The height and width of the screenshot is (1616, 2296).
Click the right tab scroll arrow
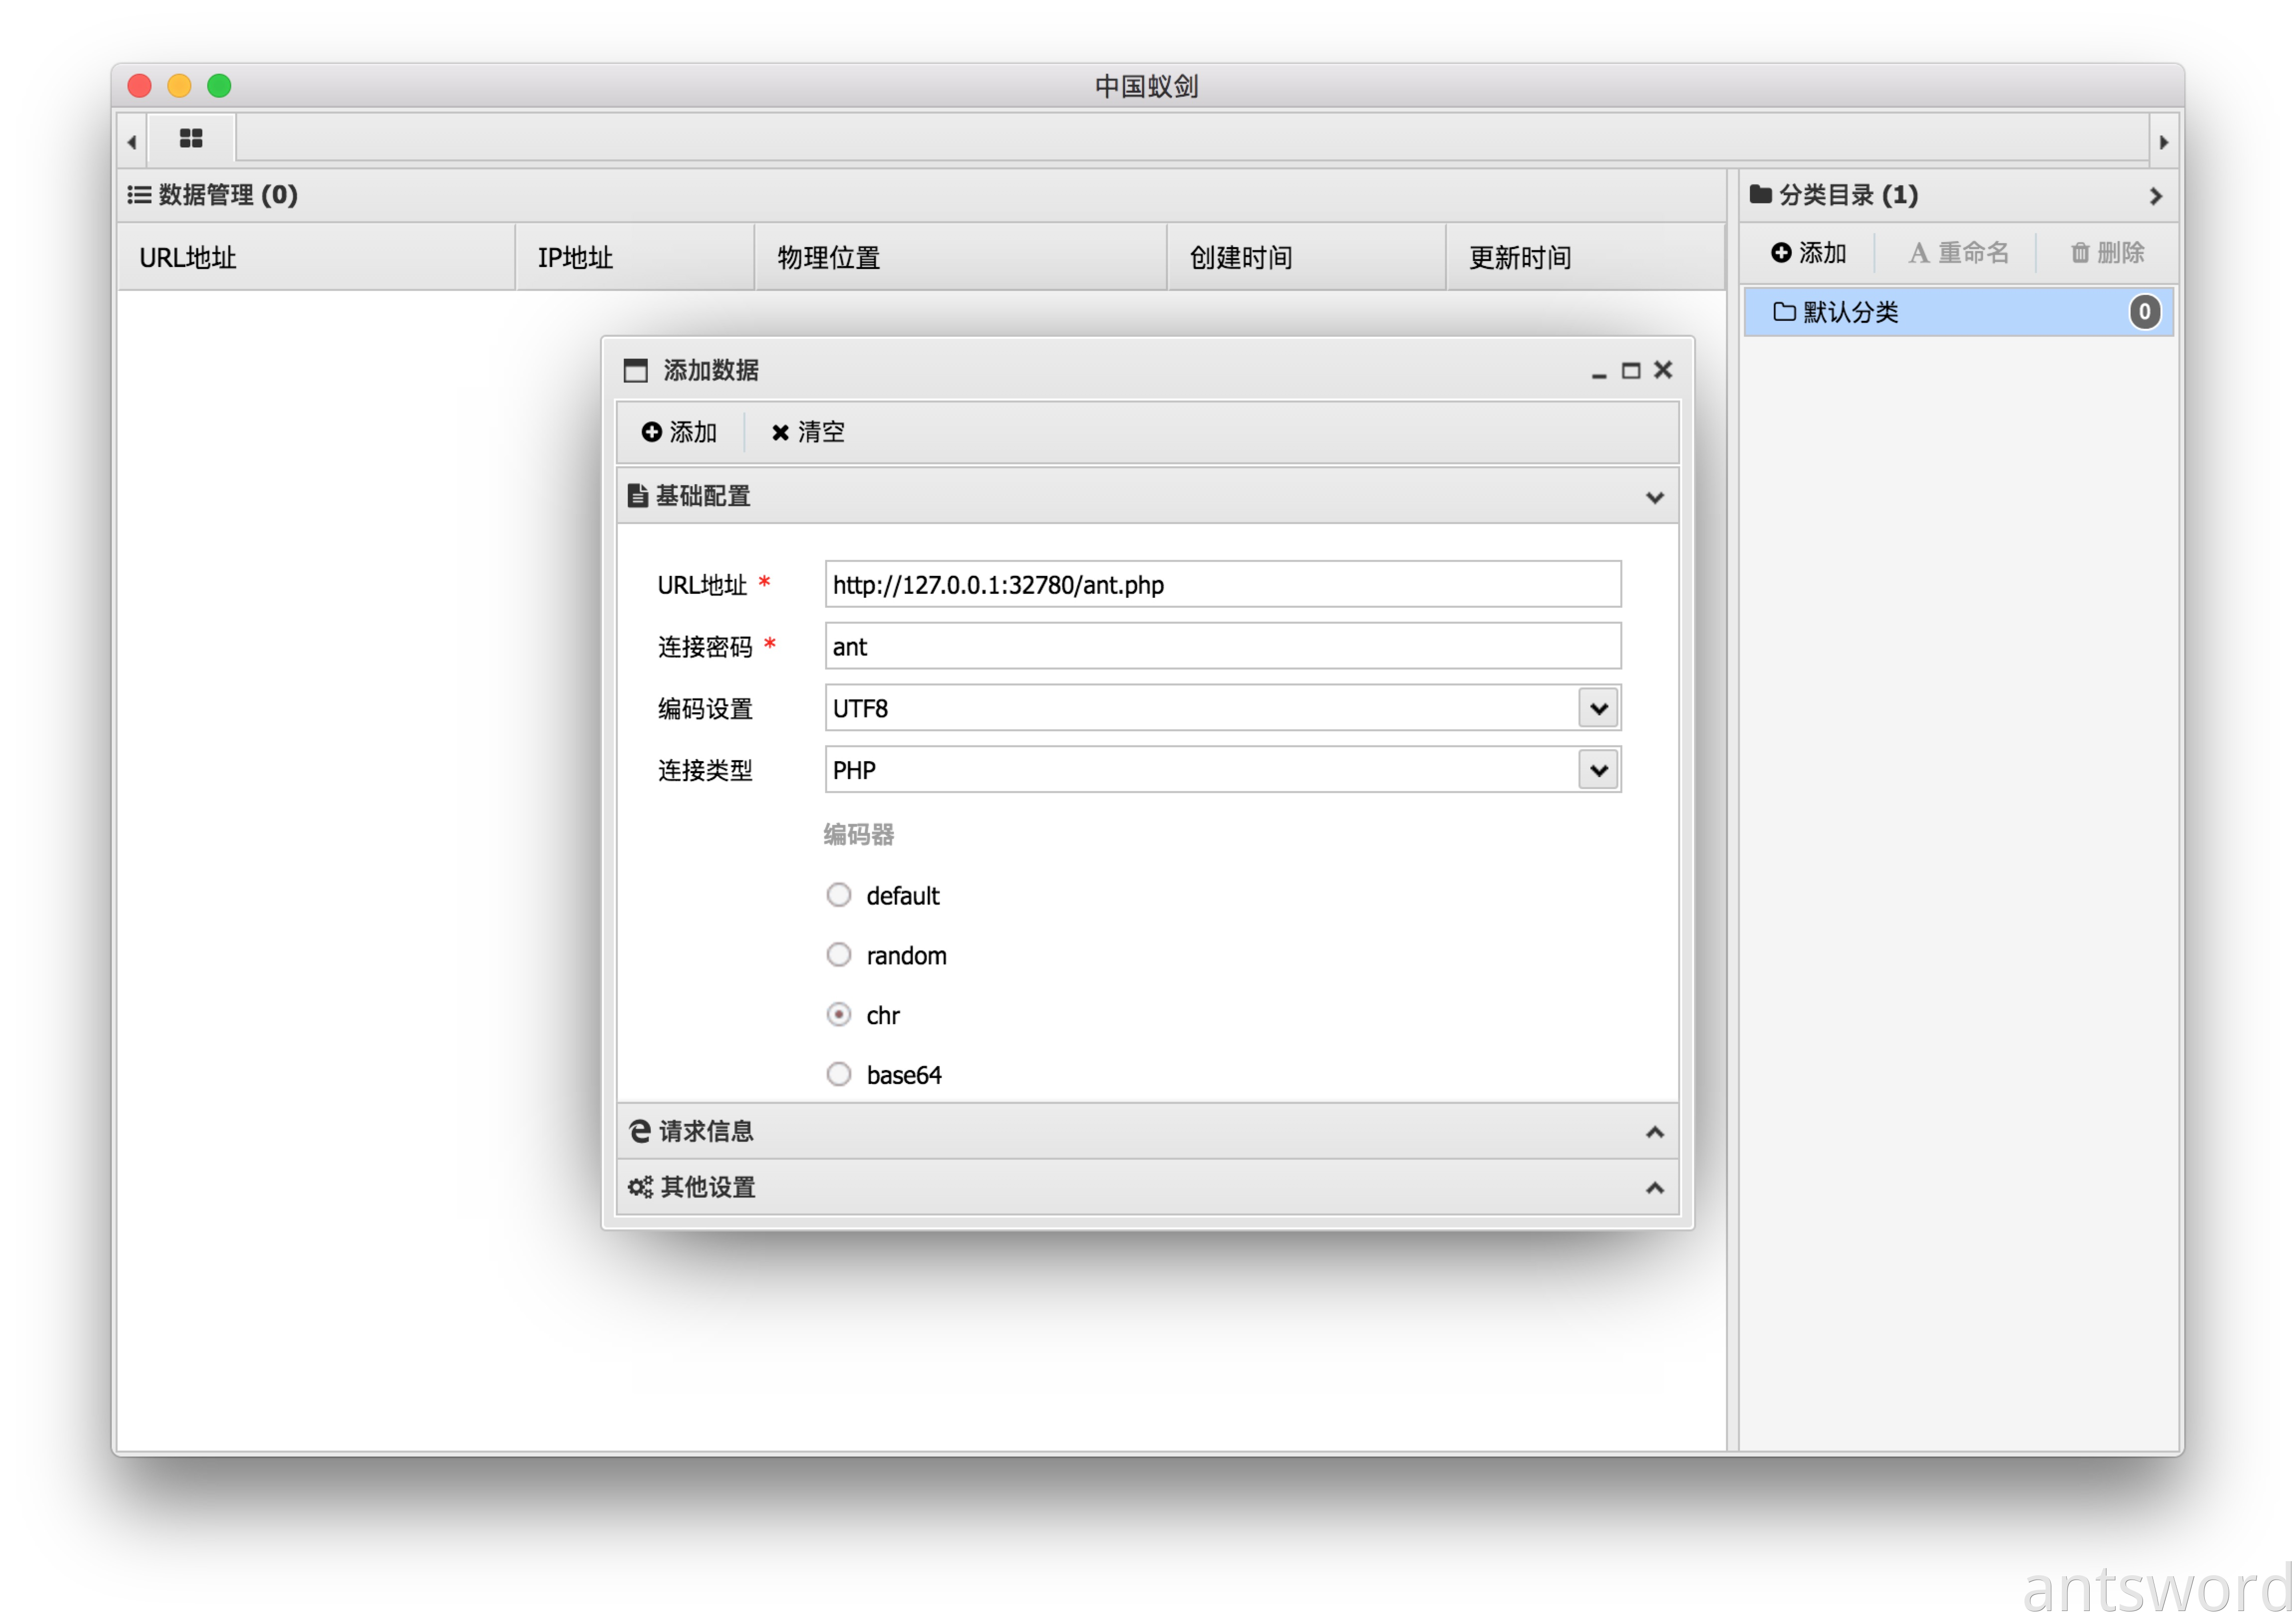click(2163, 142)
